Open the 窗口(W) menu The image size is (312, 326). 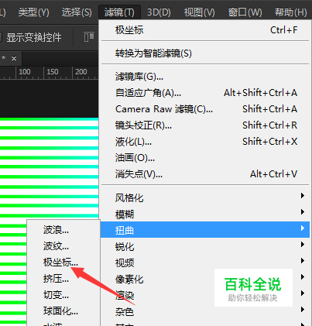245,12
